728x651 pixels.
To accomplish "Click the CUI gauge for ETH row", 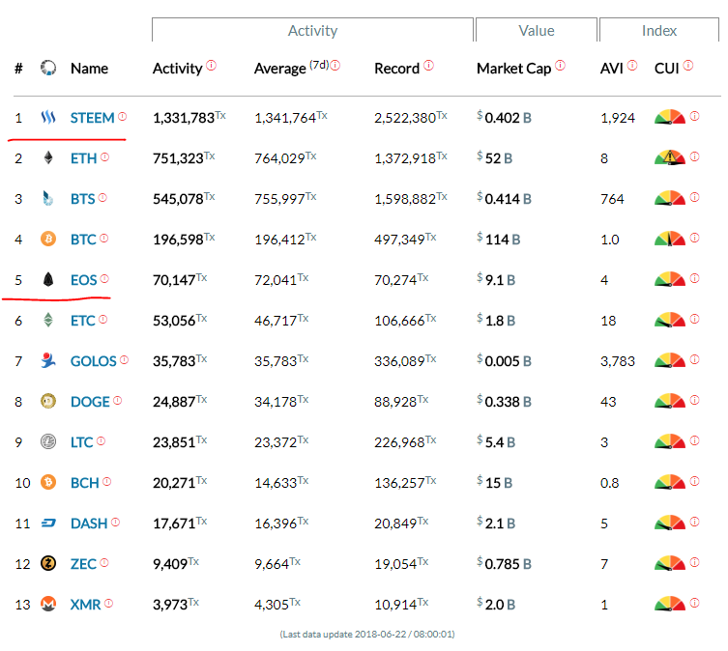I will tap(669, 158).
